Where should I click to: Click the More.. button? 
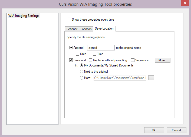pyautogui.click(x=162, y=60)
